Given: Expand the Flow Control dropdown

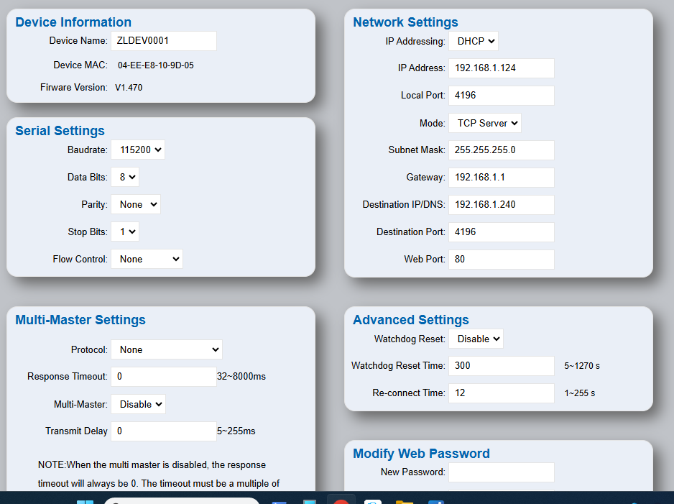Looking at the screenshot, I should [147, 260].
